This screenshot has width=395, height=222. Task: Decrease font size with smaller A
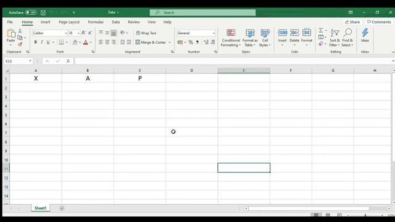coord(90,33)
